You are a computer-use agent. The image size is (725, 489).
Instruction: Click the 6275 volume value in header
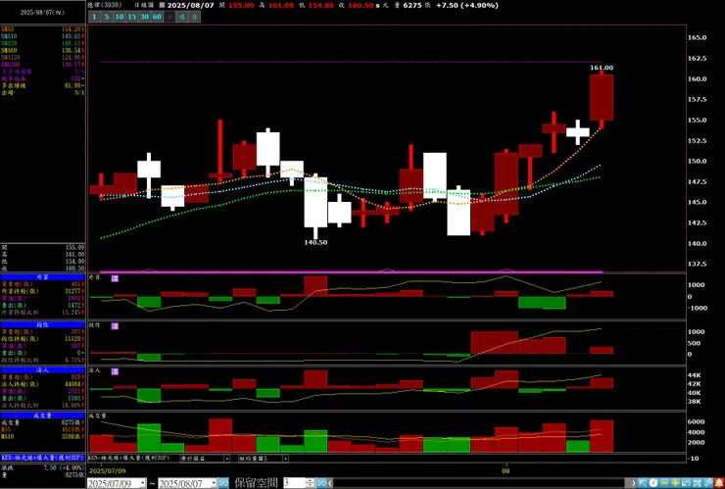point(412,6)
